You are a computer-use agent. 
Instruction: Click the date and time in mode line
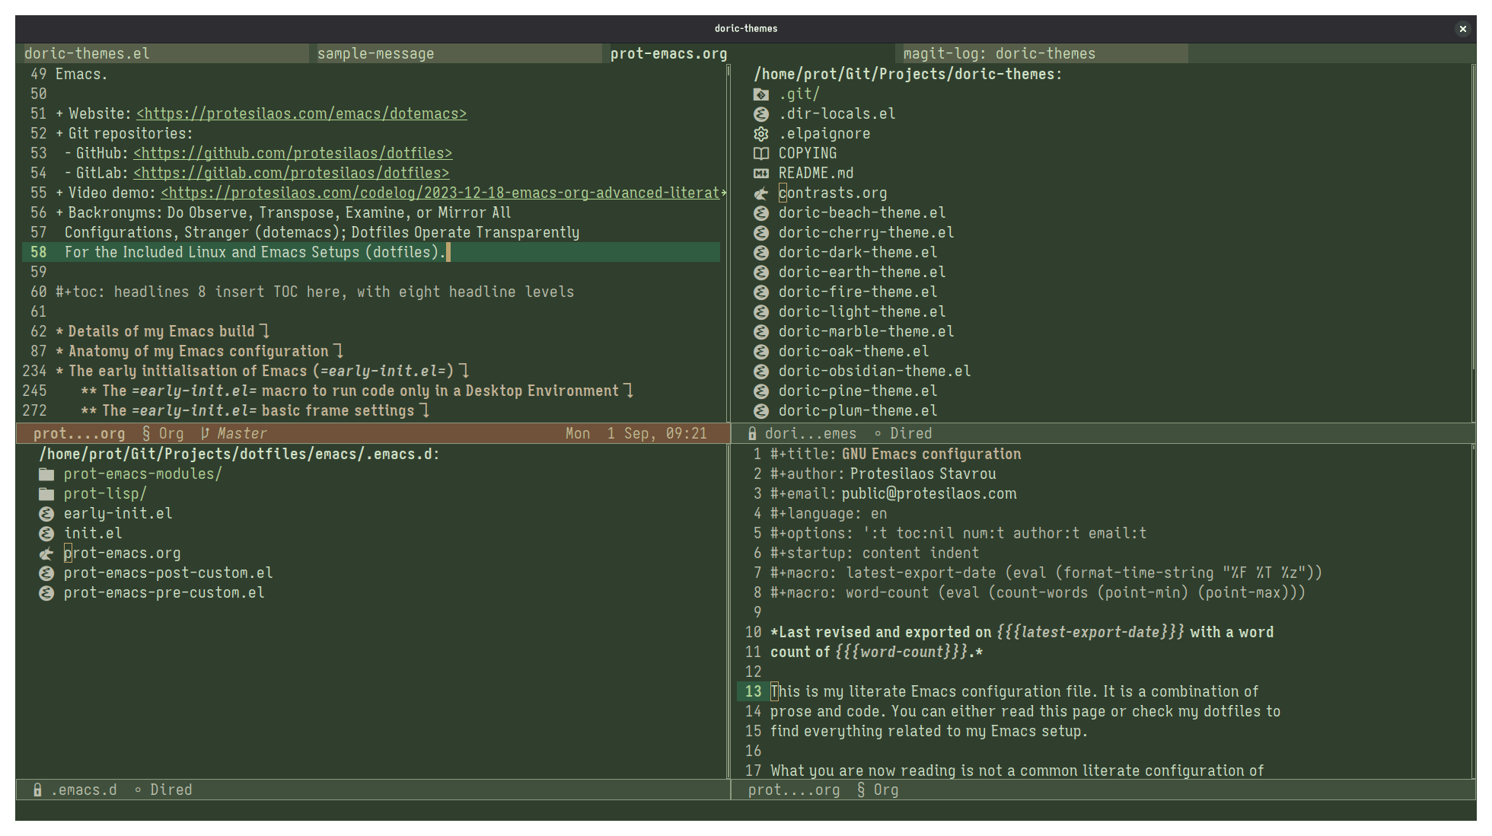(636, 433)
